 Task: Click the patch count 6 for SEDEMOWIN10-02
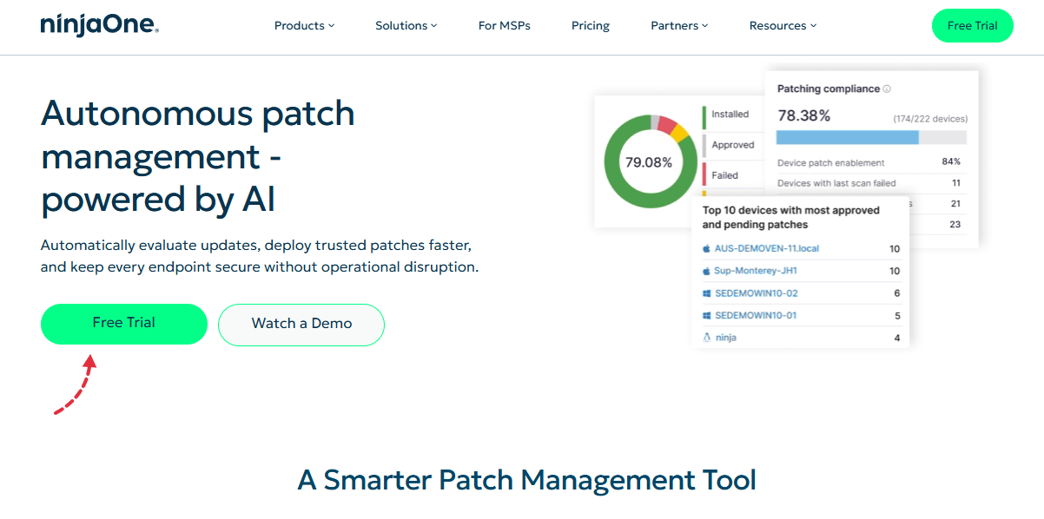coord(897,294)
